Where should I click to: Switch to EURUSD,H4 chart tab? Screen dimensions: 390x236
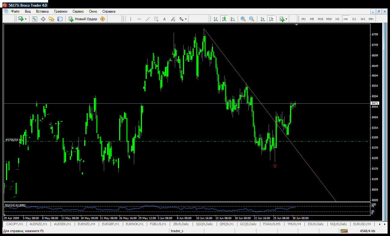pos(362,224)
